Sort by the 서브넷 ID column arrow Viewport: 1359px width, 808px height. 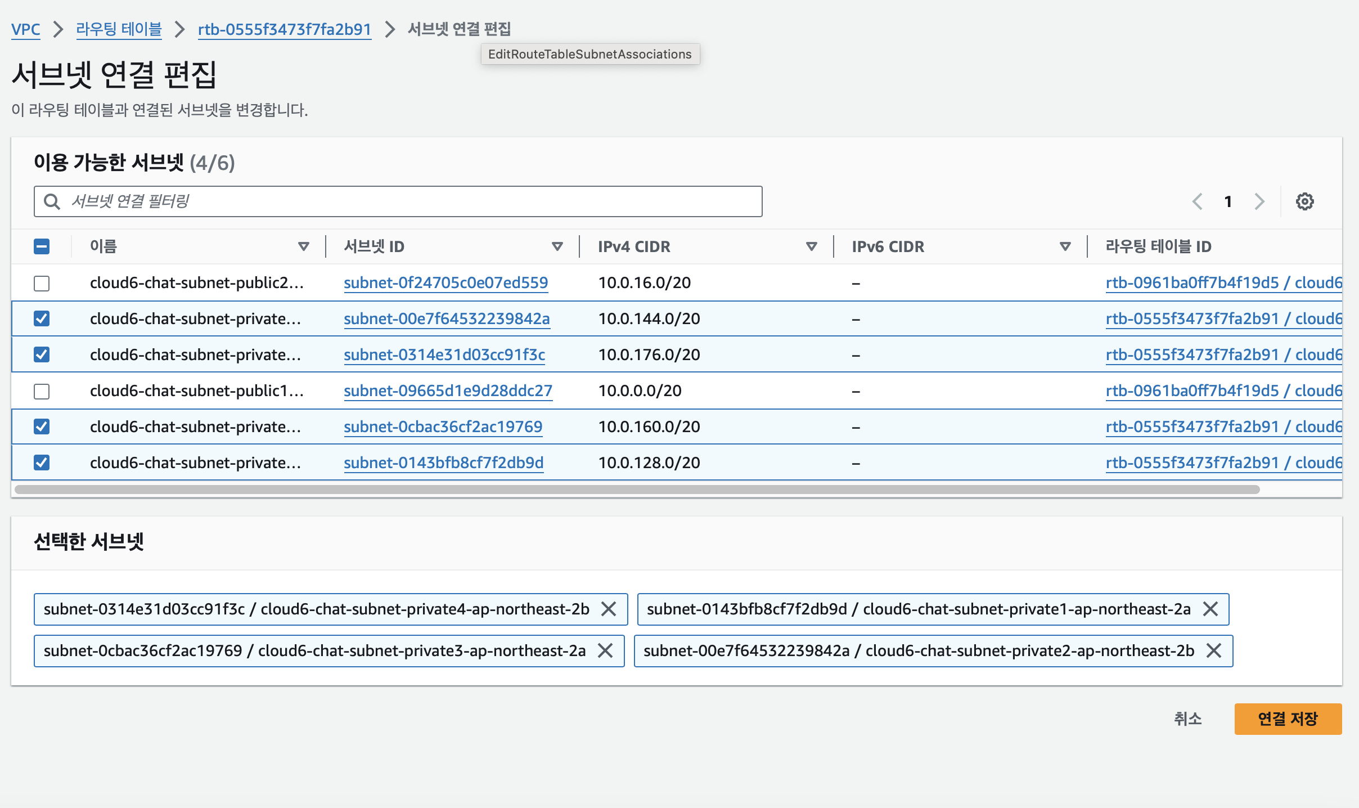point(557,246)
